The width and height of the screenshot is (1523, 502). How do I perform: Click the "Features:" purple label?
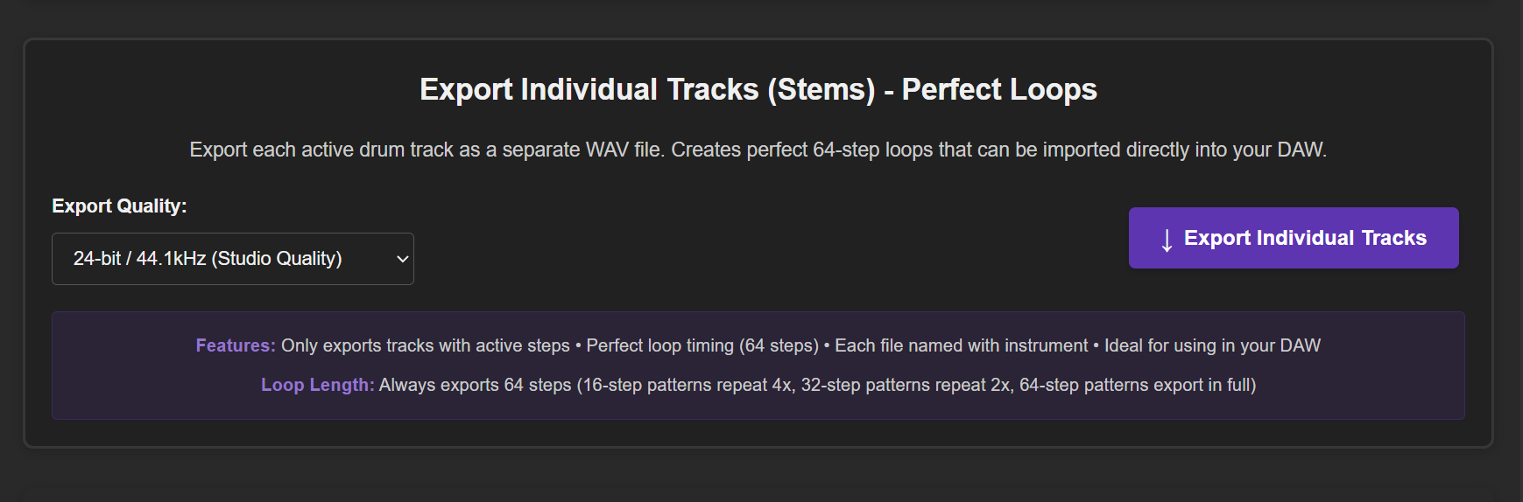point(236,345)
